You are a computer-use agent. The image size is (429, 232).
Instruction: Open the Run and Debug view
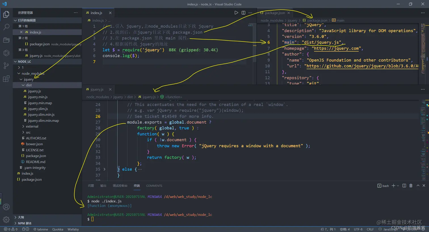click(6, 53)
